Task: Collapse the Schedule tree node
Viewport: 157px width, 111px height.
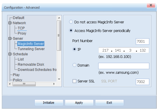Action: 10,54
